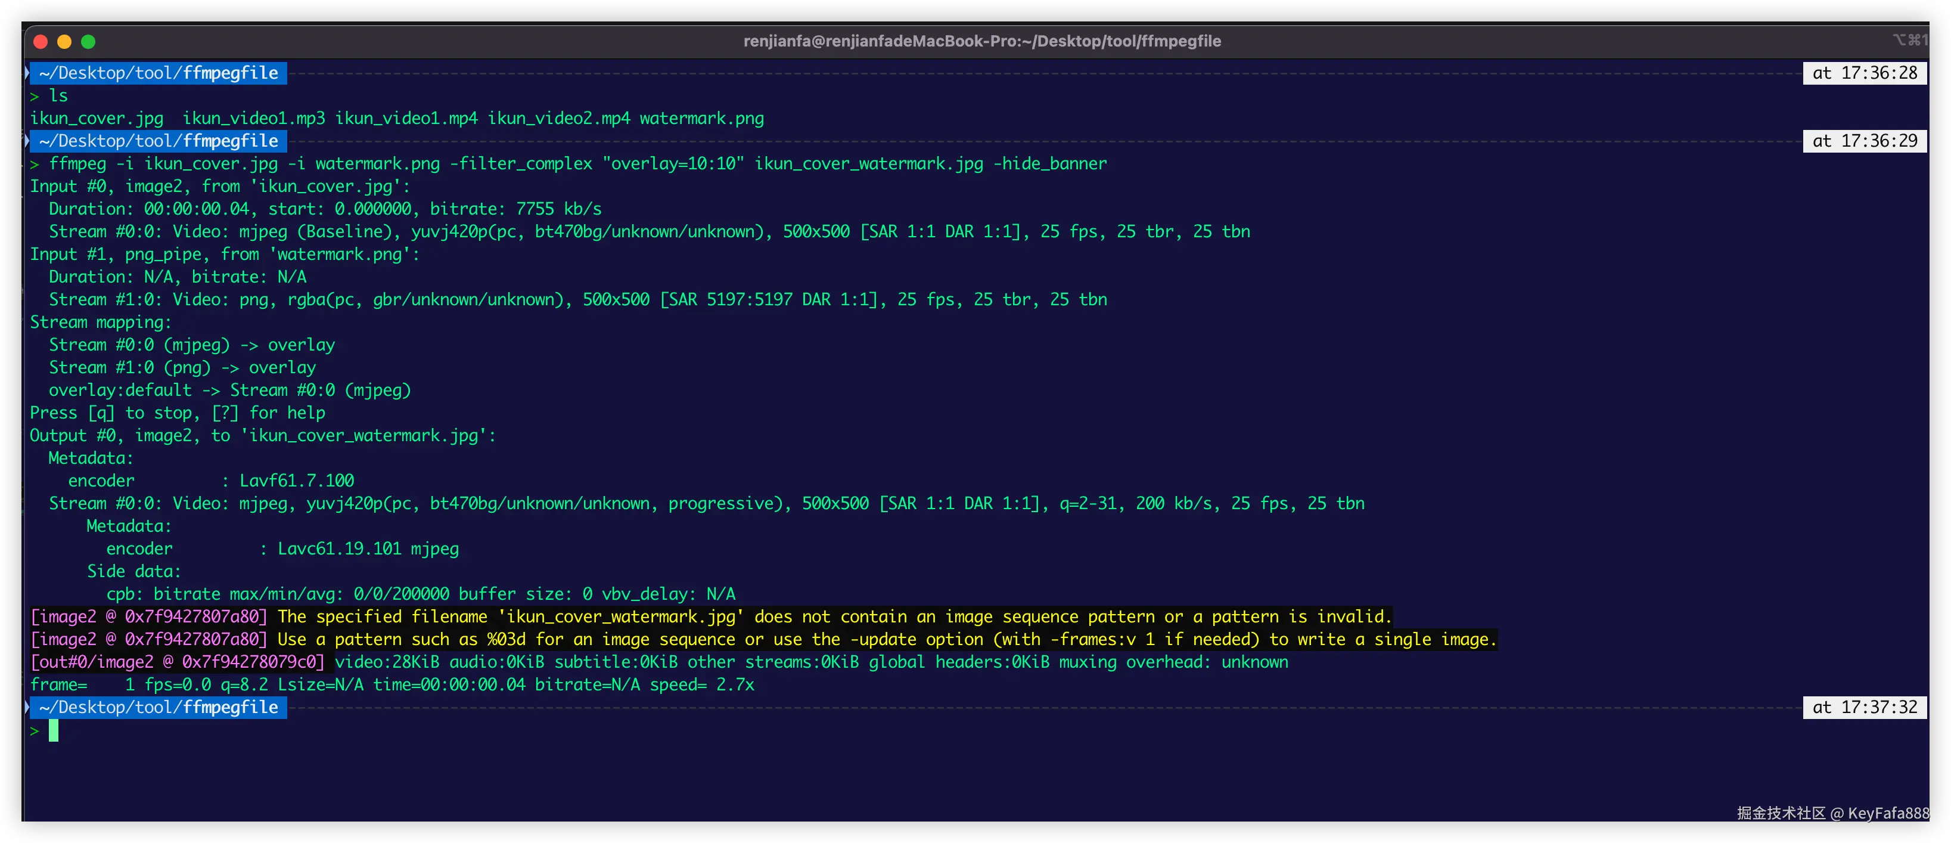Click the red close window button

pyautogui.click(x=41, y=42)
